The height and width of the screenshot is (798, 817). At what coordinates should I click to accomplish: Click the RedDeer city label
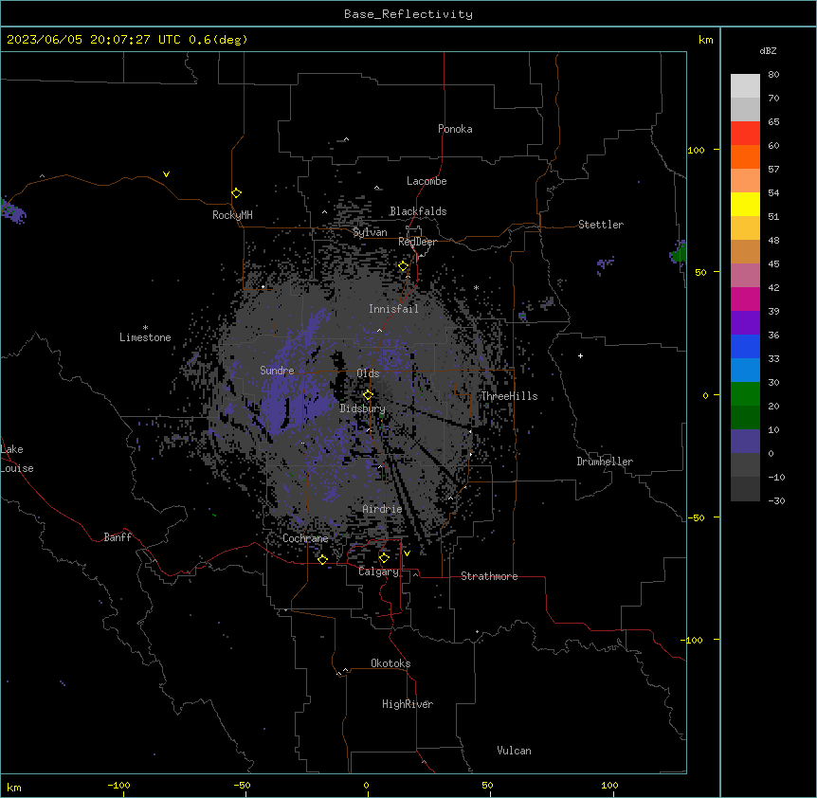(x=417, y=242)
